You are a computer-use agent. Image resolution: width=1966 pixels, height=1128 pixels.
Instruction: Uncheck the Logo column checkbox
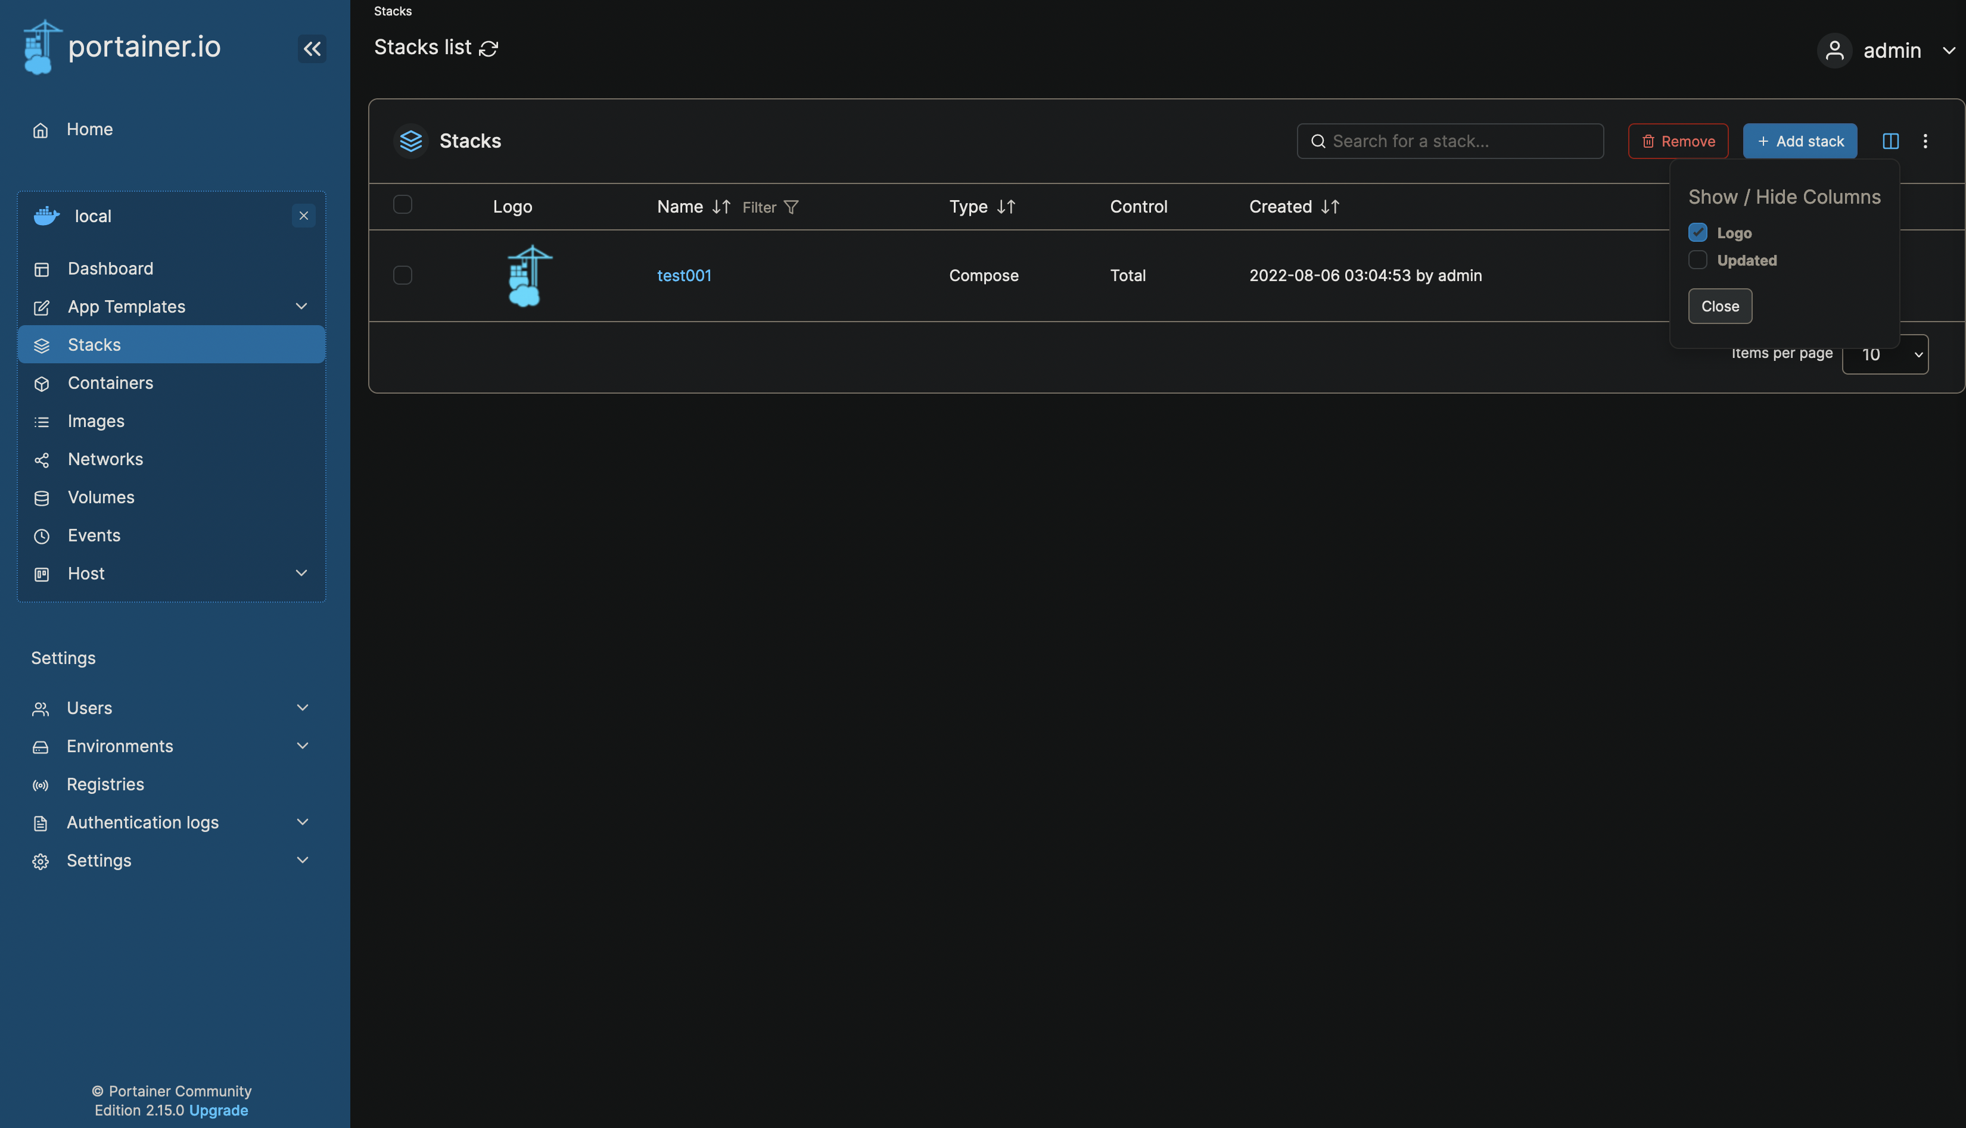pyautogui.click(x=1697, y=232)
